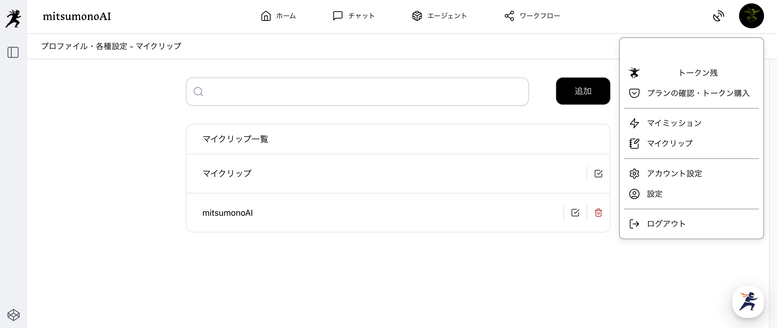
Task: Choose ログアウト in the profile menu
Action: [666, 224]
